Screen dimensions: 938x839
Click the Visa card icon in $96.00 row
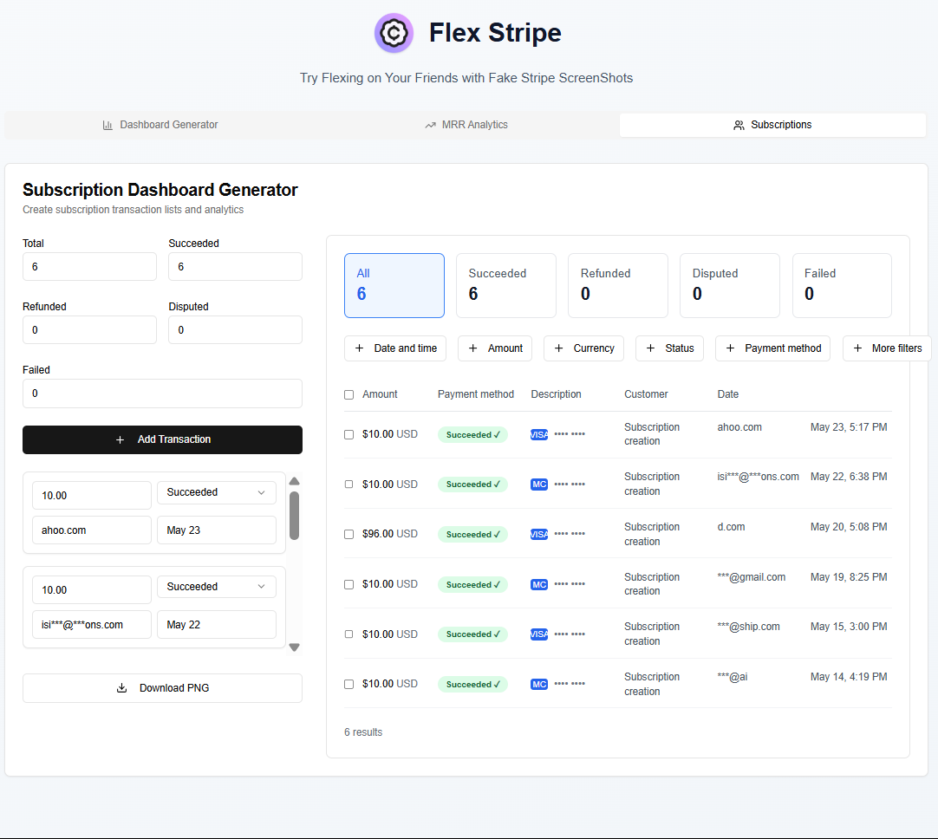pos(539,534)
